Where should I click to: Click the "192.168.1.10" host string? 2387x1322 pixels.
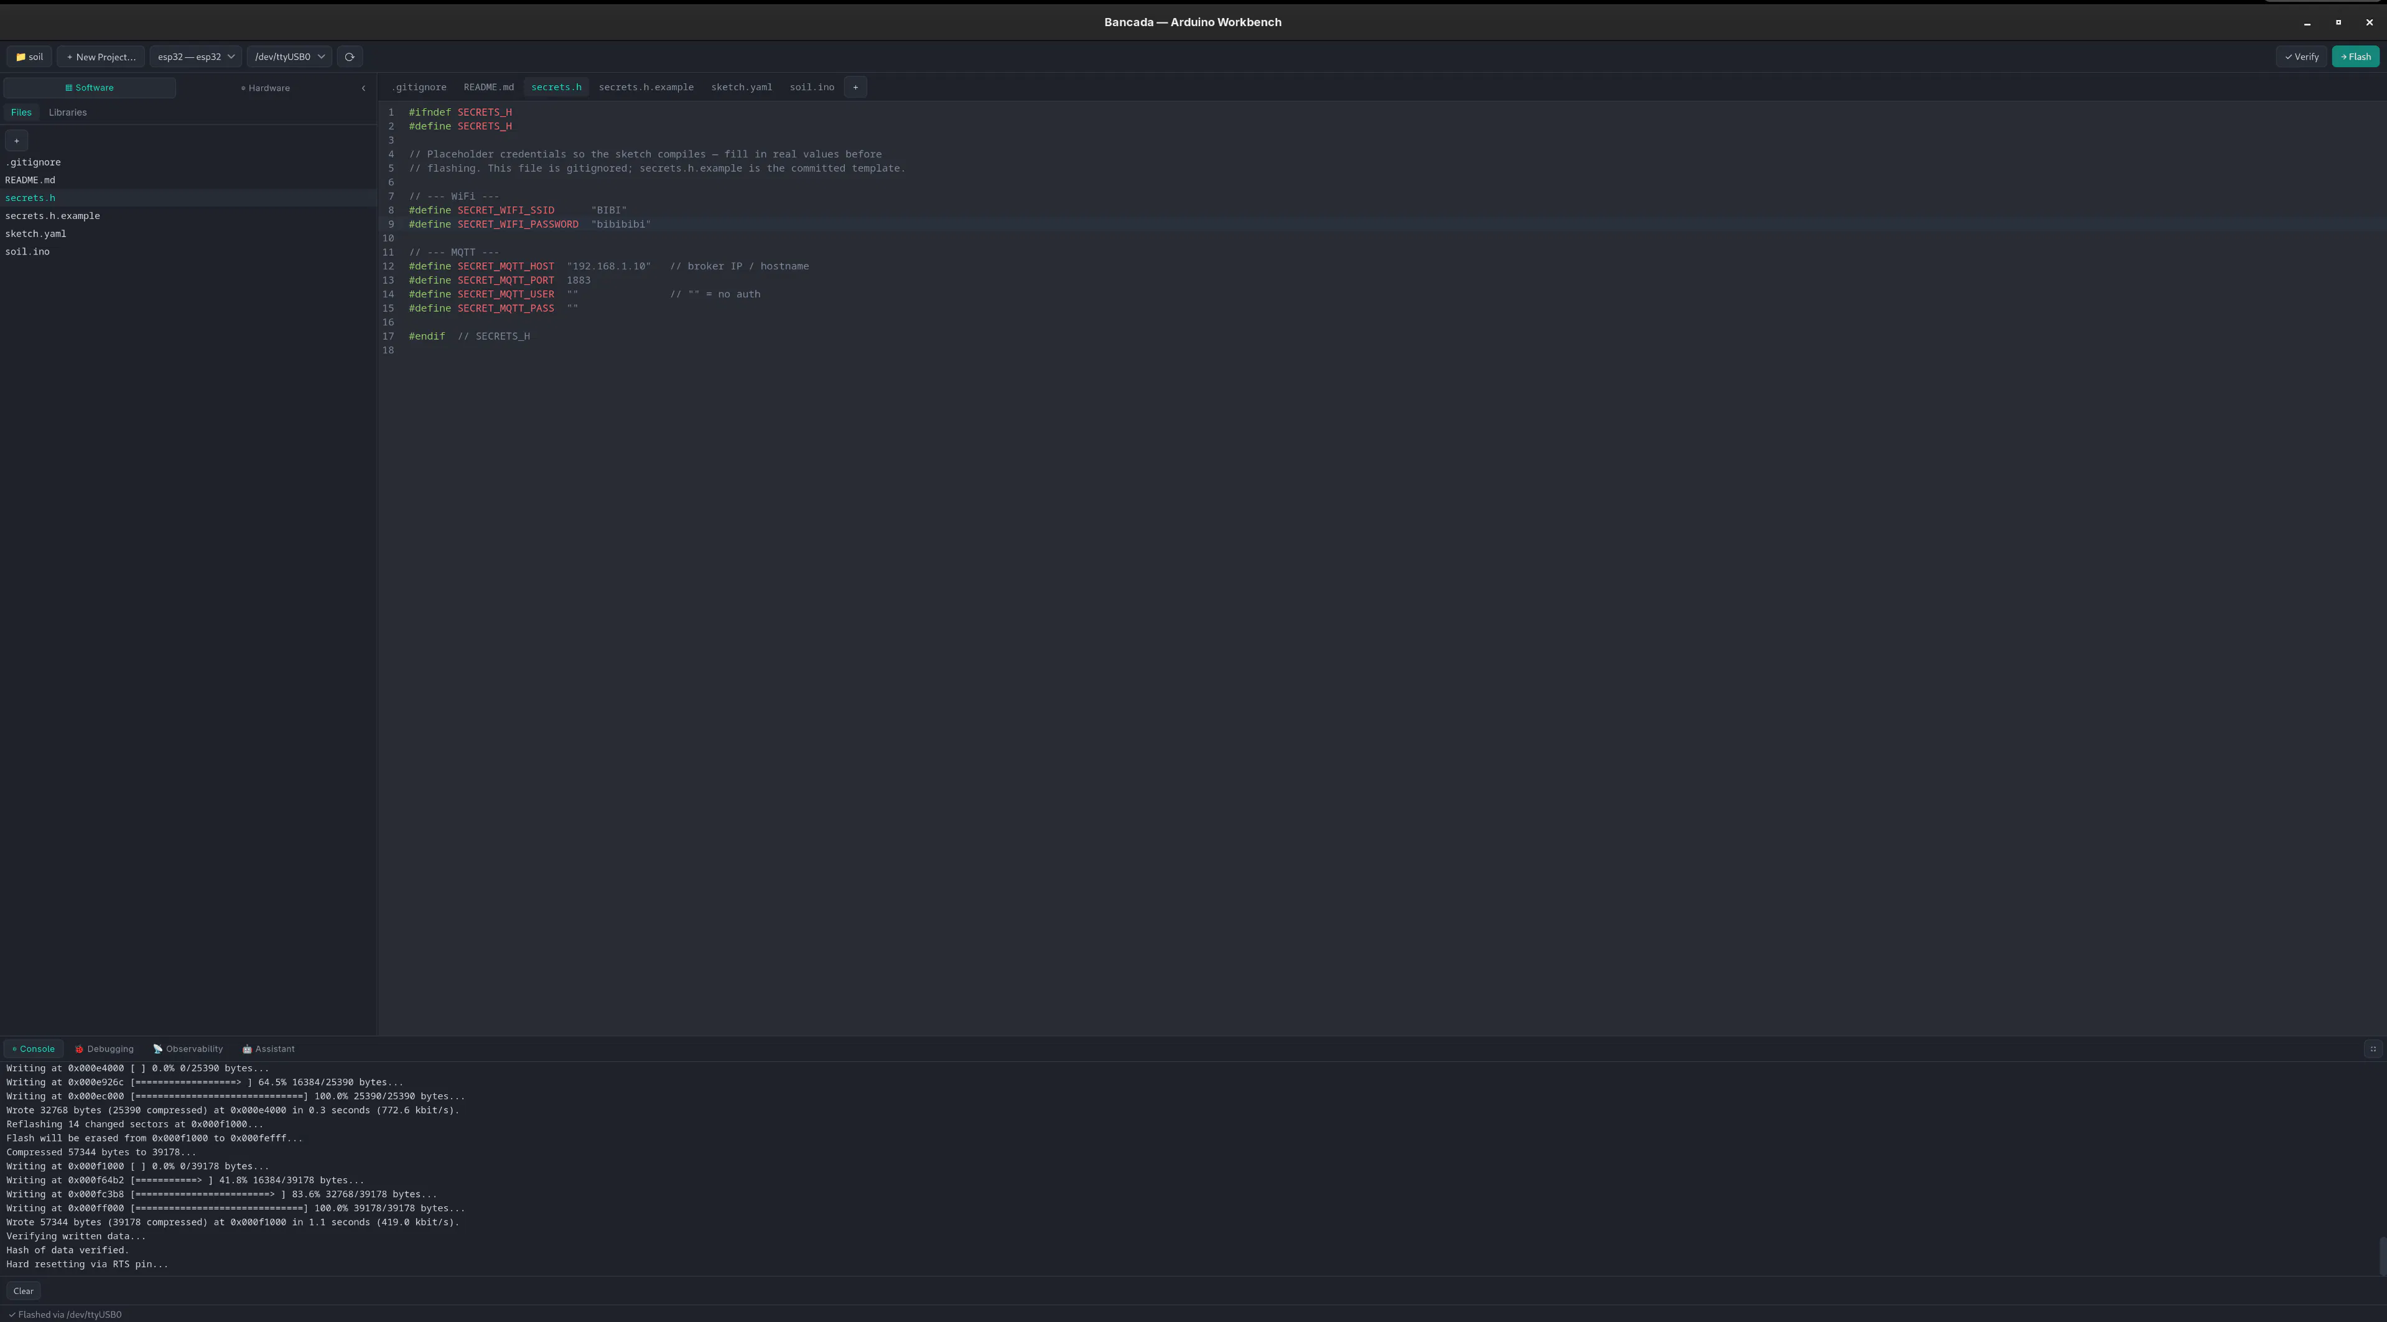tap(609, 266)
